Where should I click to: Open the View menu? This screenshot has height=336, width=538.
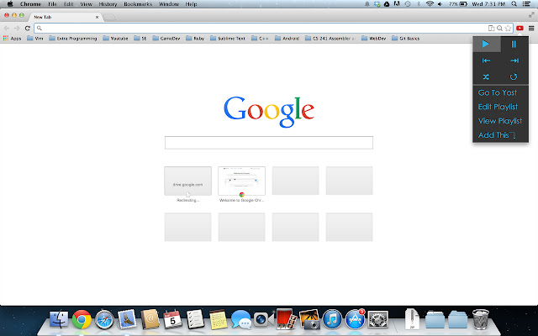pyautogui.click(x=86, y=4)
